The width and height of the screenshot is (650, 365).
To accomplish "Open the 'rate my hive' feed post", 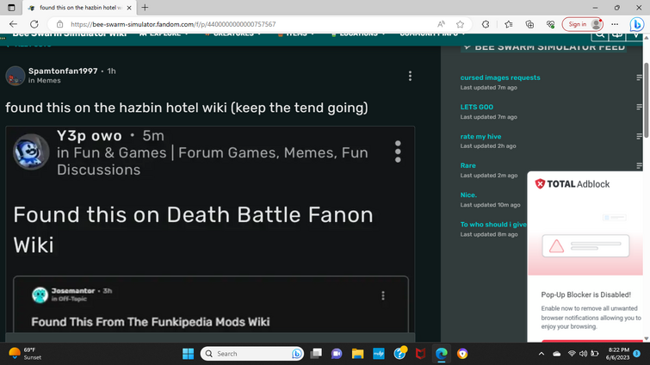I will pyautogui.click(x=480, y=136).
